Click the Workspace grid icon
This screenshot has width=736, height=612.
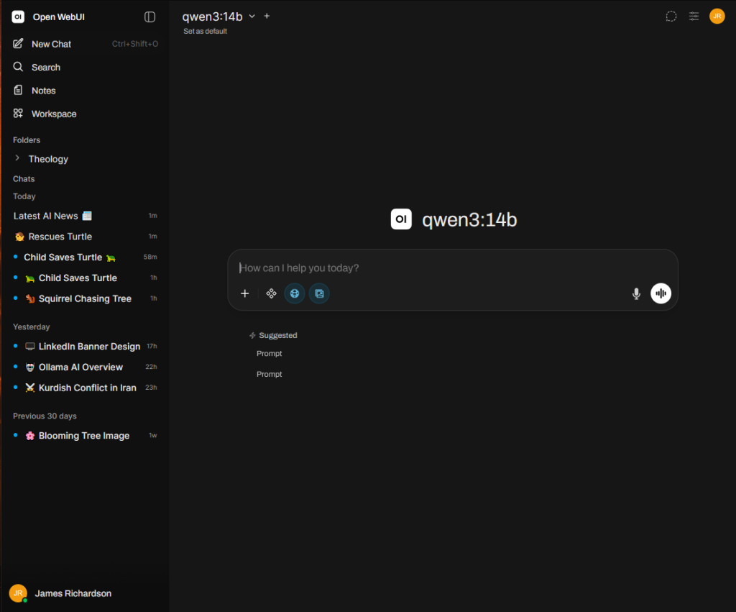[18, 113]
